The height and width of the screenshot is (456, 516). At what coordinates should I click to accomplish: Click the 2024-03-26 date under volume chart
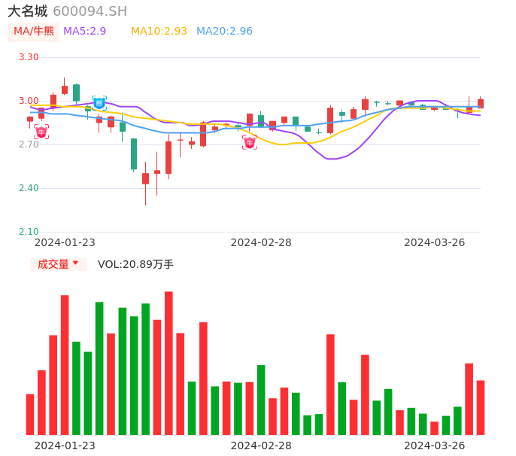[434, 445]
